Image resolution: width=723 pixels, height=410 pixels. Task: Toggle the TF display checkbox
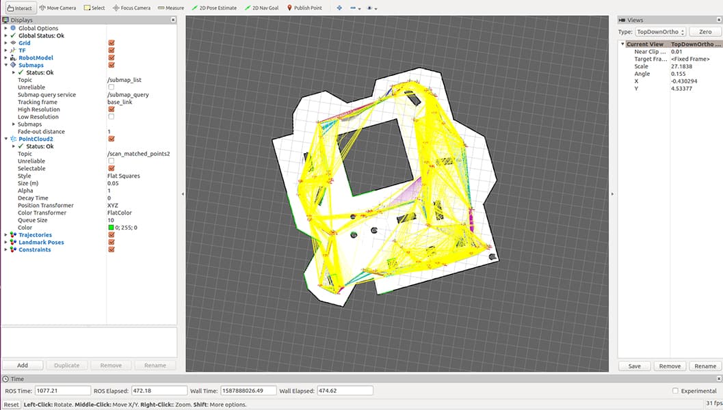[x=111, y=50]
